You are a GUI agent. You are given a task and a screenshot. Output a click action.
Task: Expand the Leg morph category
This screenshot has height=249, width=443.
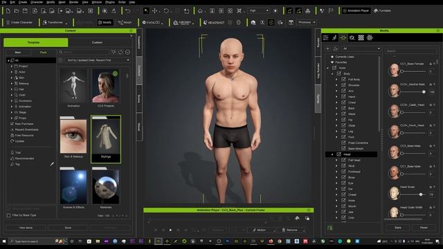(336, 131)
